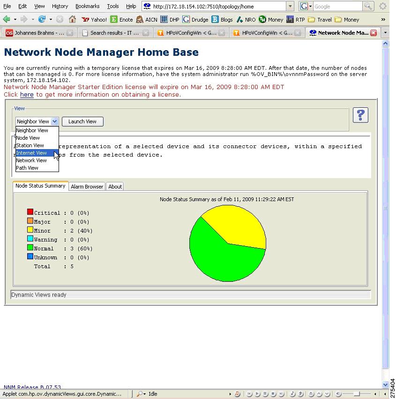Switch to the About tab

coord(115,187)
